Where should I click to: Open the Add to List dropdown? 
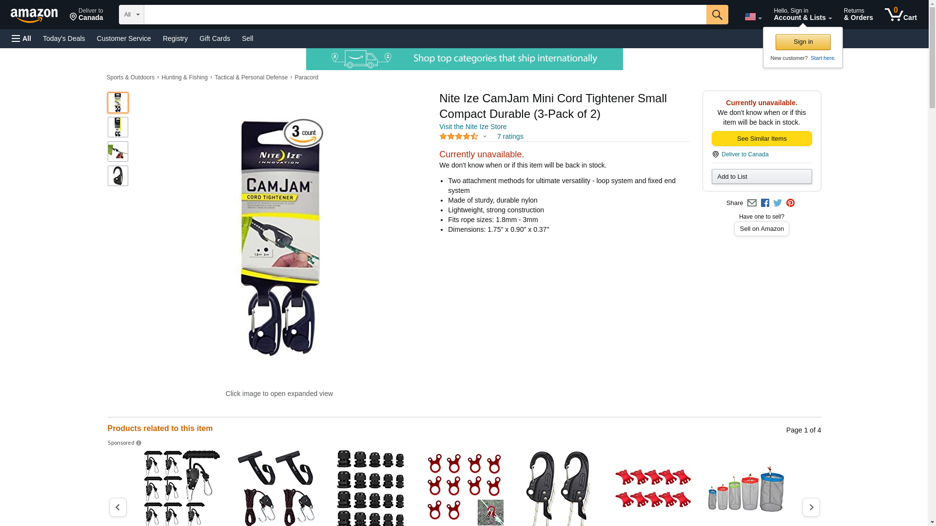(761, 176)
